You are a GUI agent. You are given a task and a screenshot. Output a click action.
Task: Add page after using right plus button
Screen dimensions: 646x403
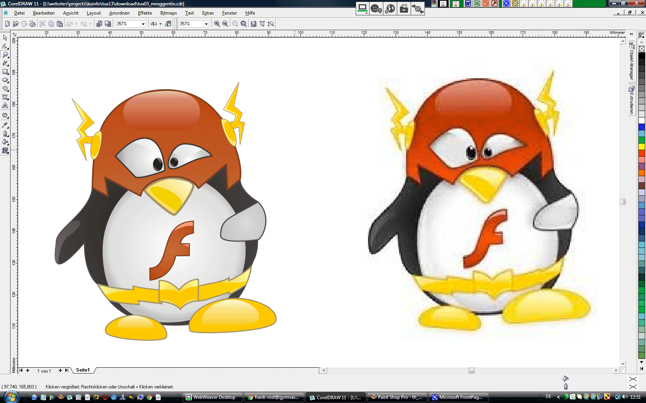[60, 370]
